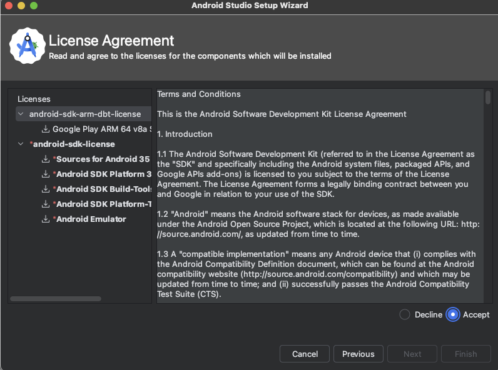Click download icon beside Android SDK Platform 3
498x370 pixels.
(x=46, y=174)
